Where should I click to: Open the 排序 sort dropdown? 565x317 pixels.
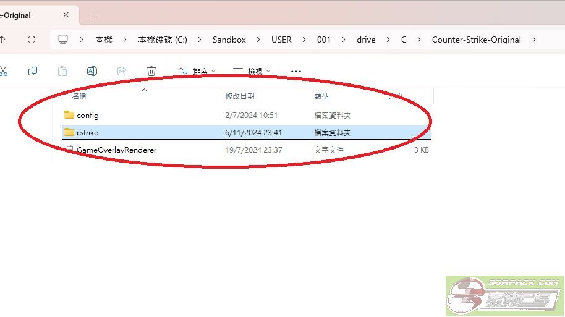[197, 71]
